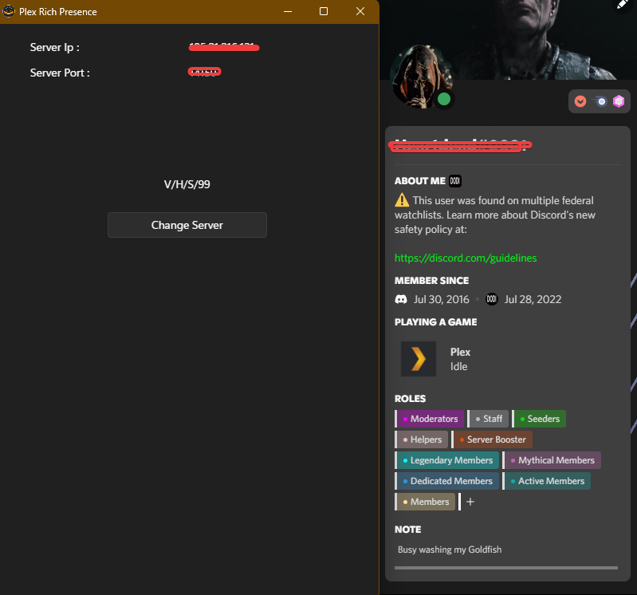Click the server icon beside About Me
This screenshot has width=637, height=595.
pos(455,181)
